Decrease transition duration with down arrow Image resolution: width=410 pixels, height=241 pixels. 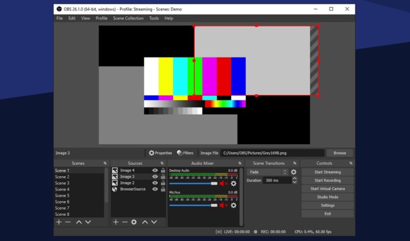tap(295, 182)
